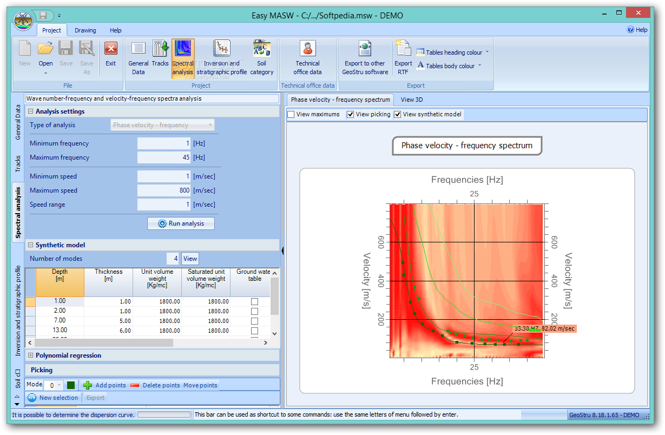Click the application orb logo button
Screen dimensions: 665x435
(x=23, y=21)
